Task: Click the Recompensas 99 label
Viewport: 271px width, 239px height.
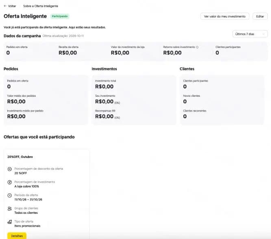Action: click(105, 111)
